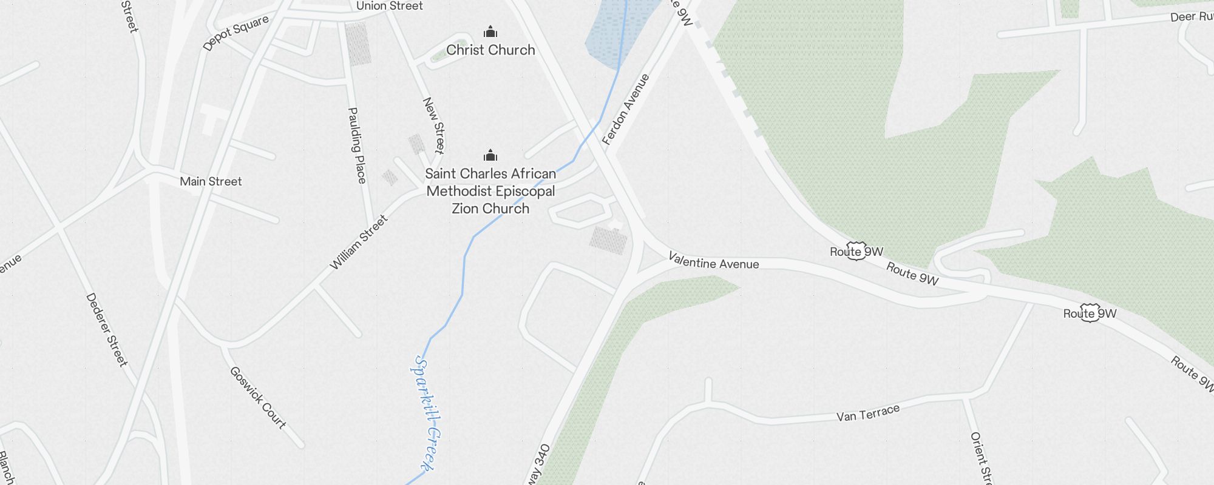Screen dimensions: 1214x485
Task: Click the Valentine Avenue street label
Action: (x=714, y=261)
